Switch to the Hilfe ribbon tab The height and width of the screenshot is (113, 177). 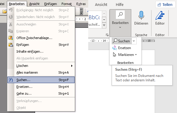120,5
